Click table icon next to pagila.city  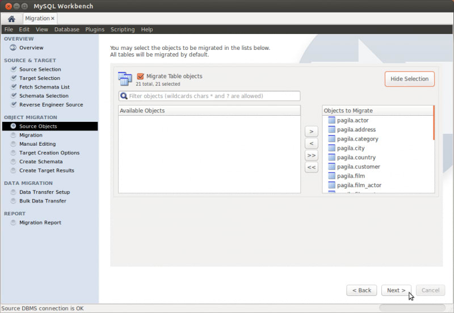pos(331,148)
